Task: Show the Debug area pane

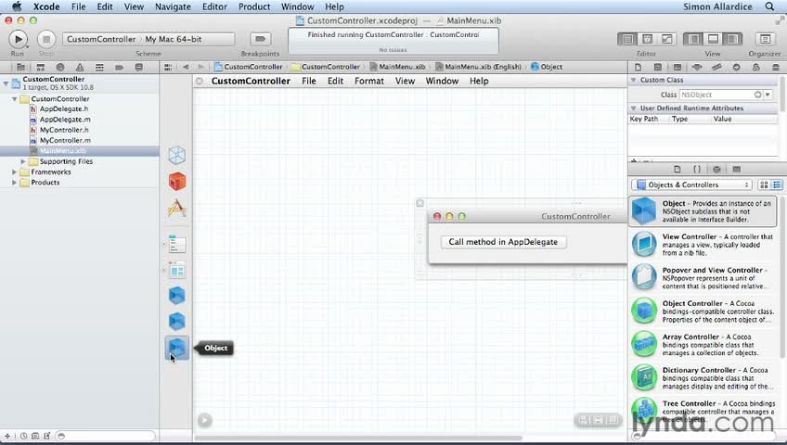Action: [x=713, y=39]
